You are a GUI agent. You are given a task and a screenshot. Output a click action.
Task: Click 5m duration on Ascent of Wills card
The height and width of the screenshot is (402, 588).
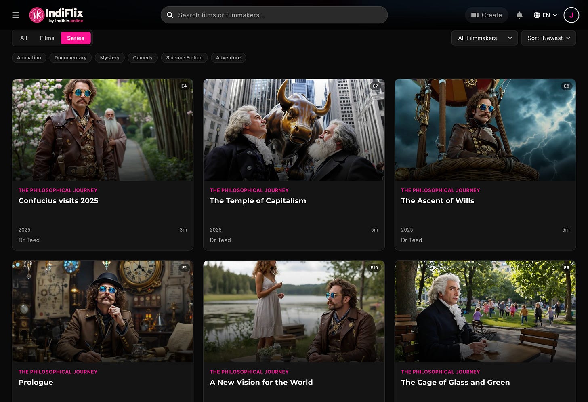[x=566, y=229]
